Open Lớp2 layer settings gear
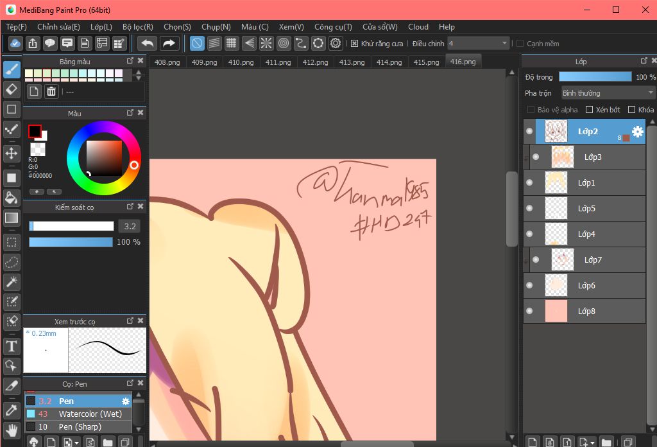 [637, 132]
